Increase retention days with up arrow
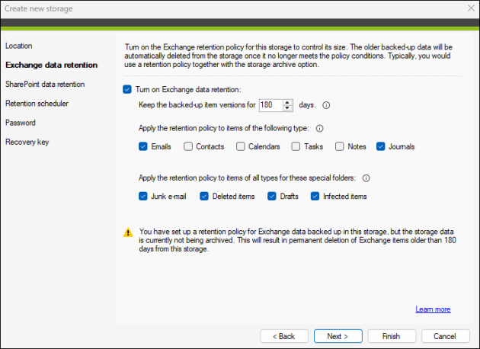 (x=287, y=103)
